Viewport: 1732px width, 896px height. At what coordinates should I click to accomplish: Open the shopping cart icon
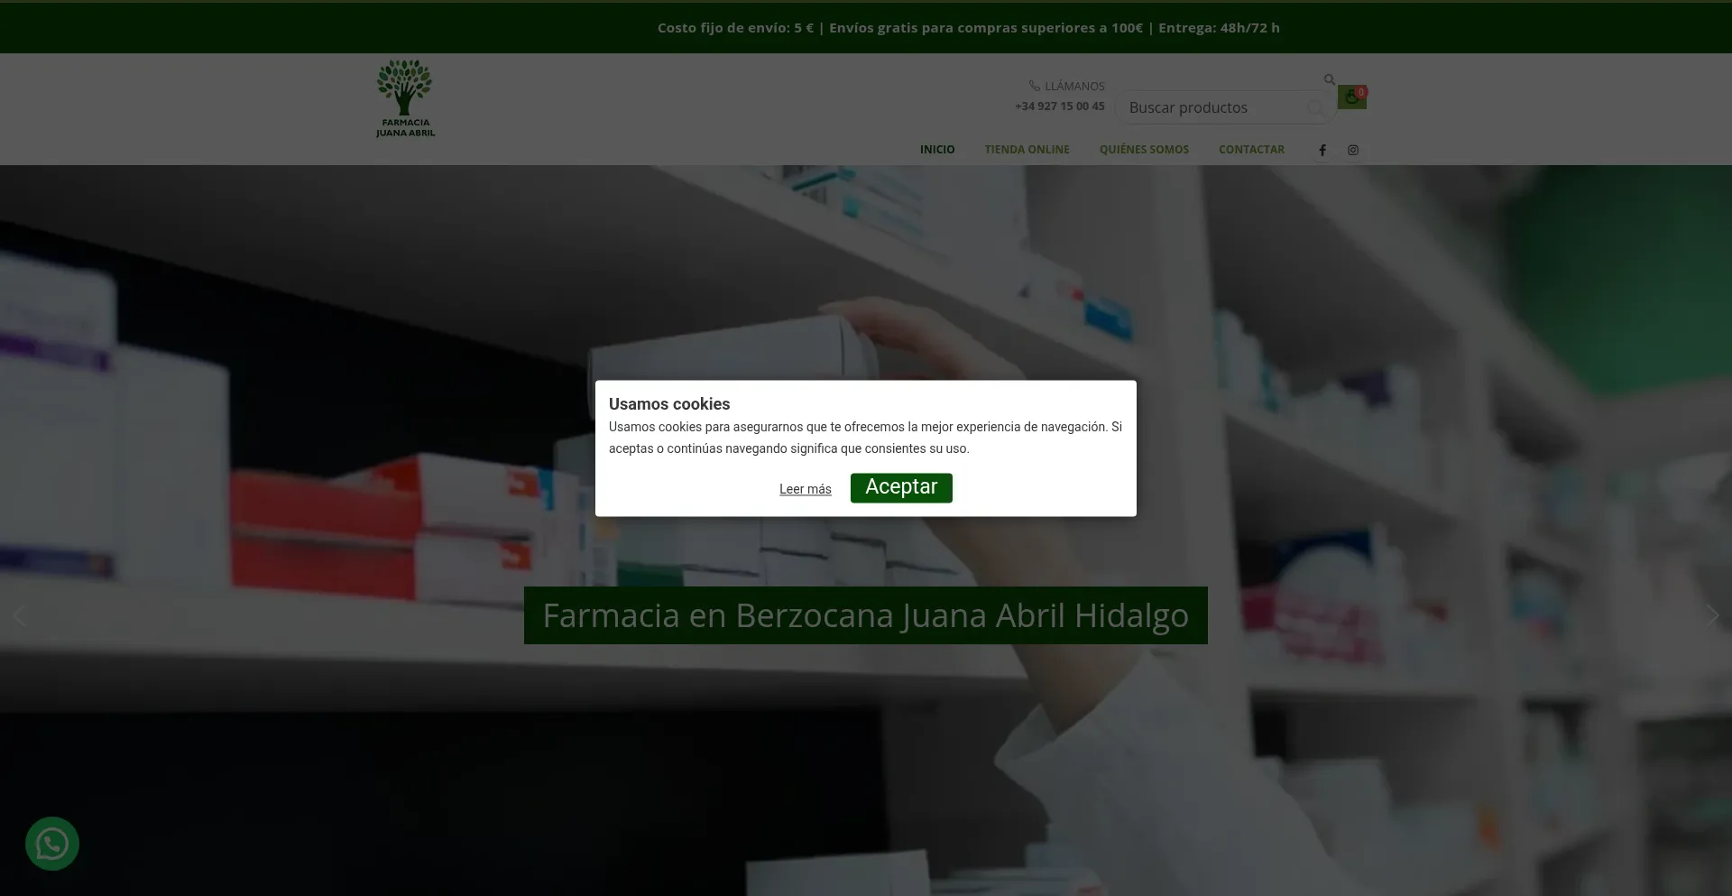tap(1351, 97)
